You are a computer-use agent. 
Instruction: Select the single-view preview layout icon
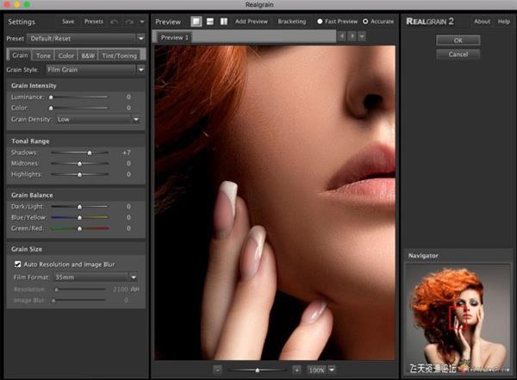pos(196,22)
